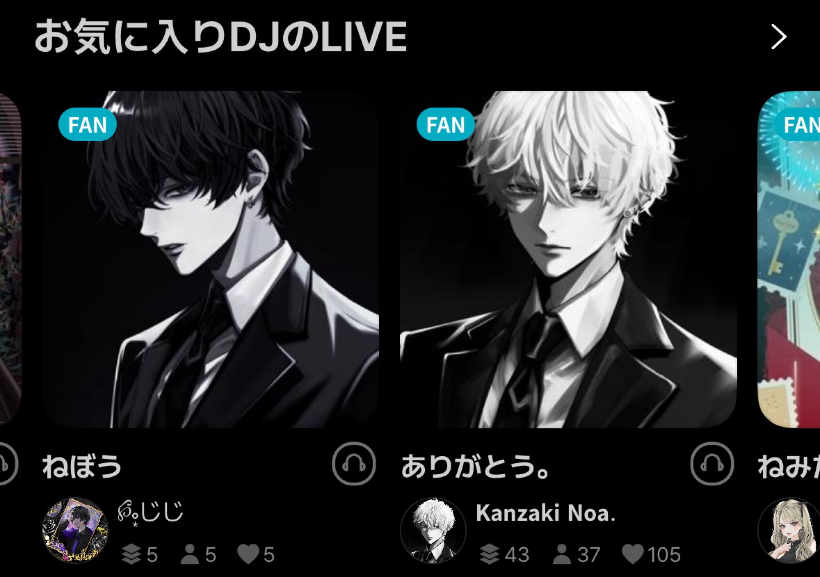Viewport: 820px width, 577px height.
Task: Tap the partially visible headphone icon at left edge
Action: pos(7,463)
